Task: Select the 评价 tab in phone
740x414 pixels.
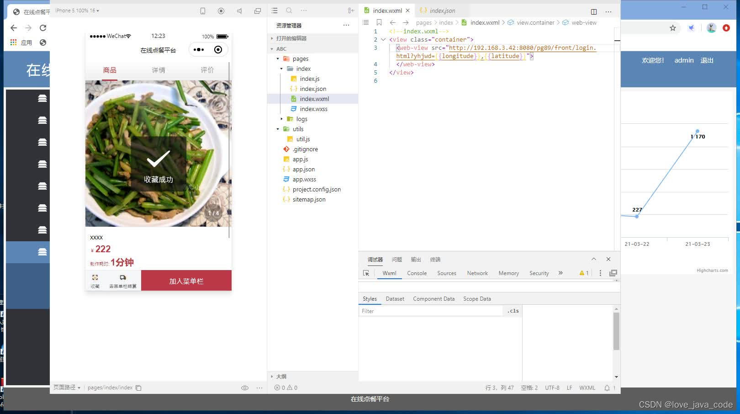Action: tap(207, 70)
